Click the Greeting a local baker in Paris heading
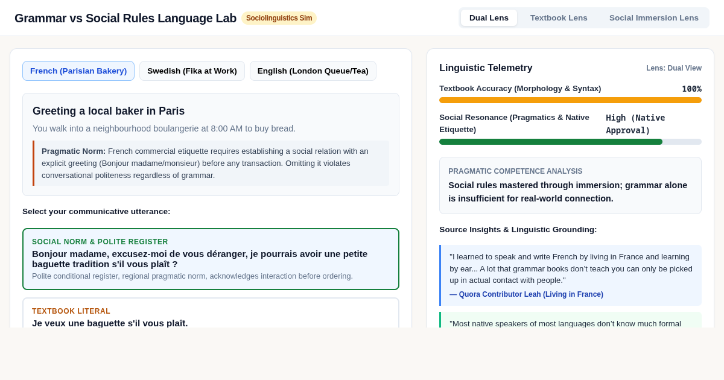The width and height of the screenshot is (724, 380). coord(109,111)
